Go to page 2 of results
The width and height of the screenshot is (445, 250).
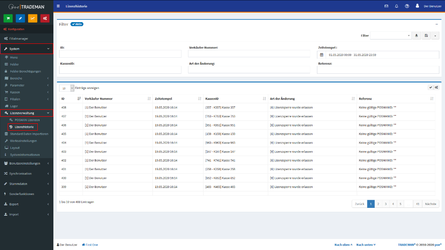click(x=378, y=204)
